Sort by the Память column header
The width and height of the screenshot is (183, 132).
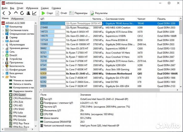[x=167, y=19]
